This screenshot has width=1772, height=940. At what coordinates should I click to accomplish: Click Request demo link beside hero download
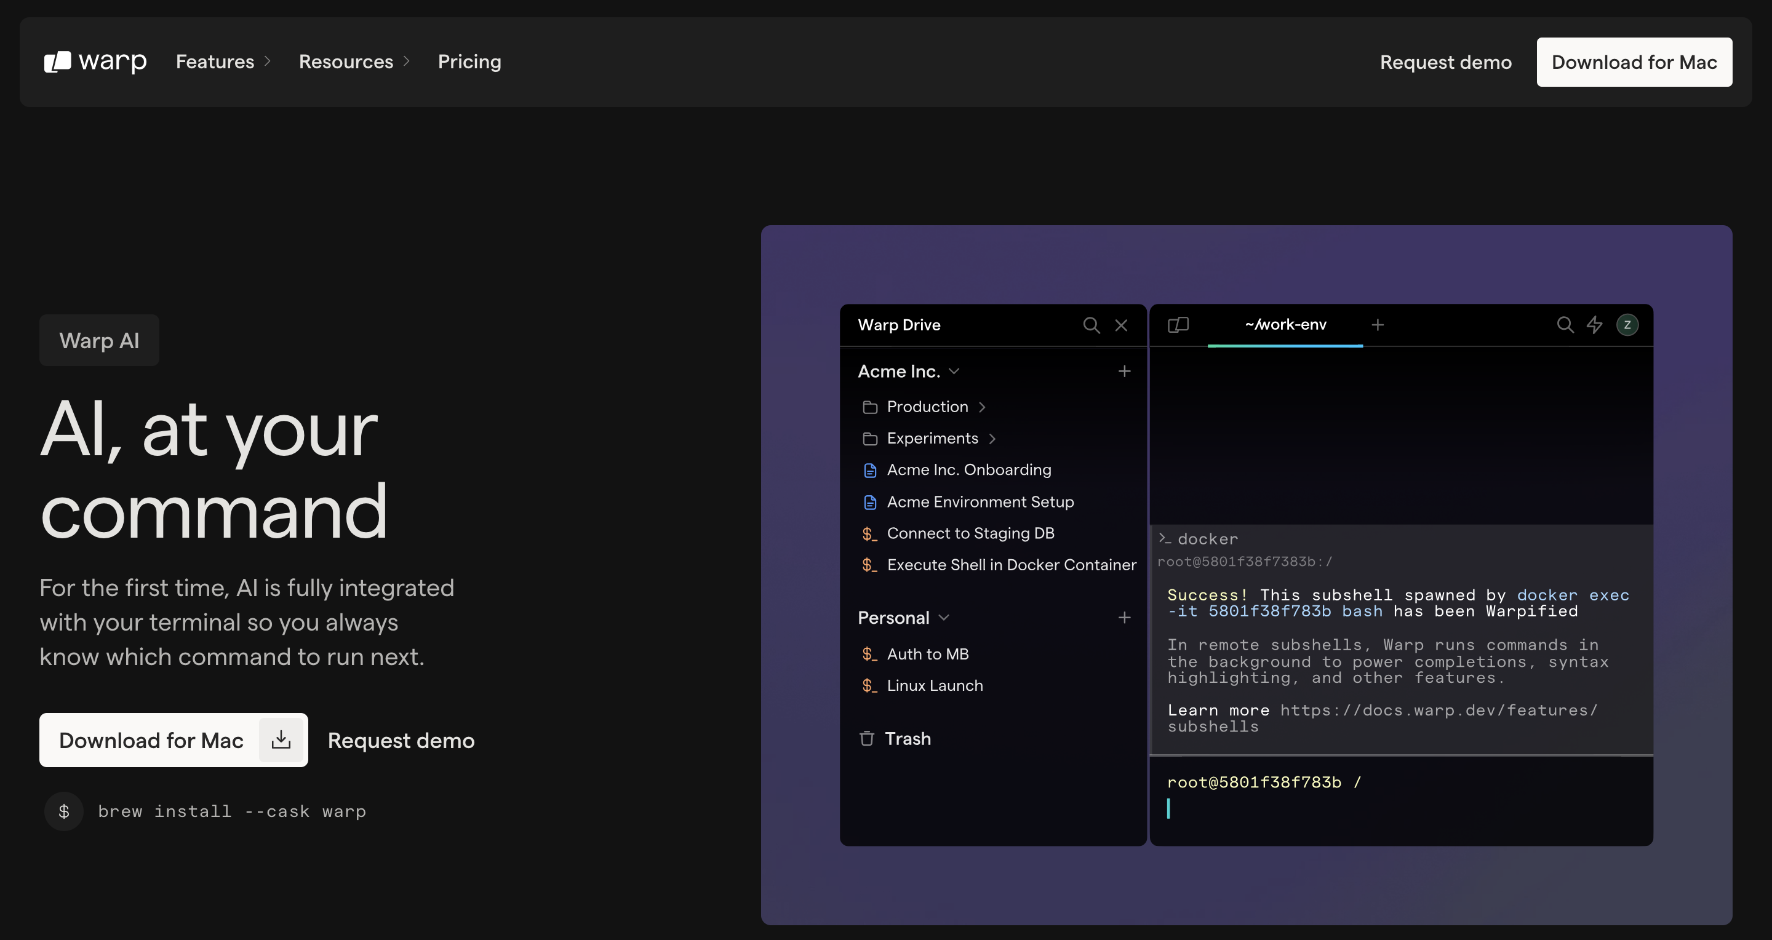[401, 740]
